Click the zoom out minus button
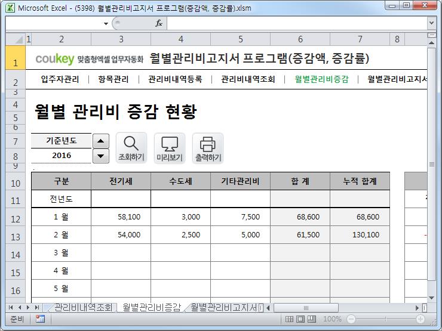This screenshot has height=331, width=442. pyautogui.click(x=351, y=319)
